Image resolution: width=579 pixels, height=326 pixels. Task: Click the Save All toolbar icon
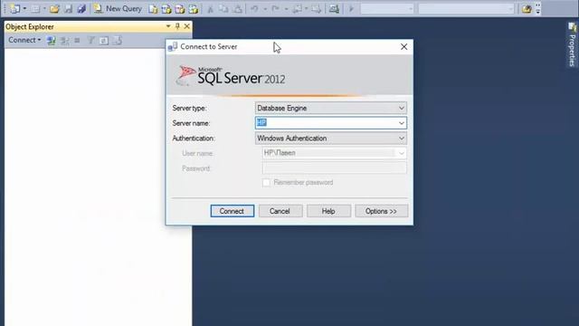click(81, 8)
